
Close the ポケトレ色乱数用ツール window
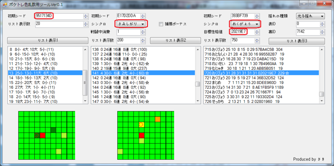324,3
